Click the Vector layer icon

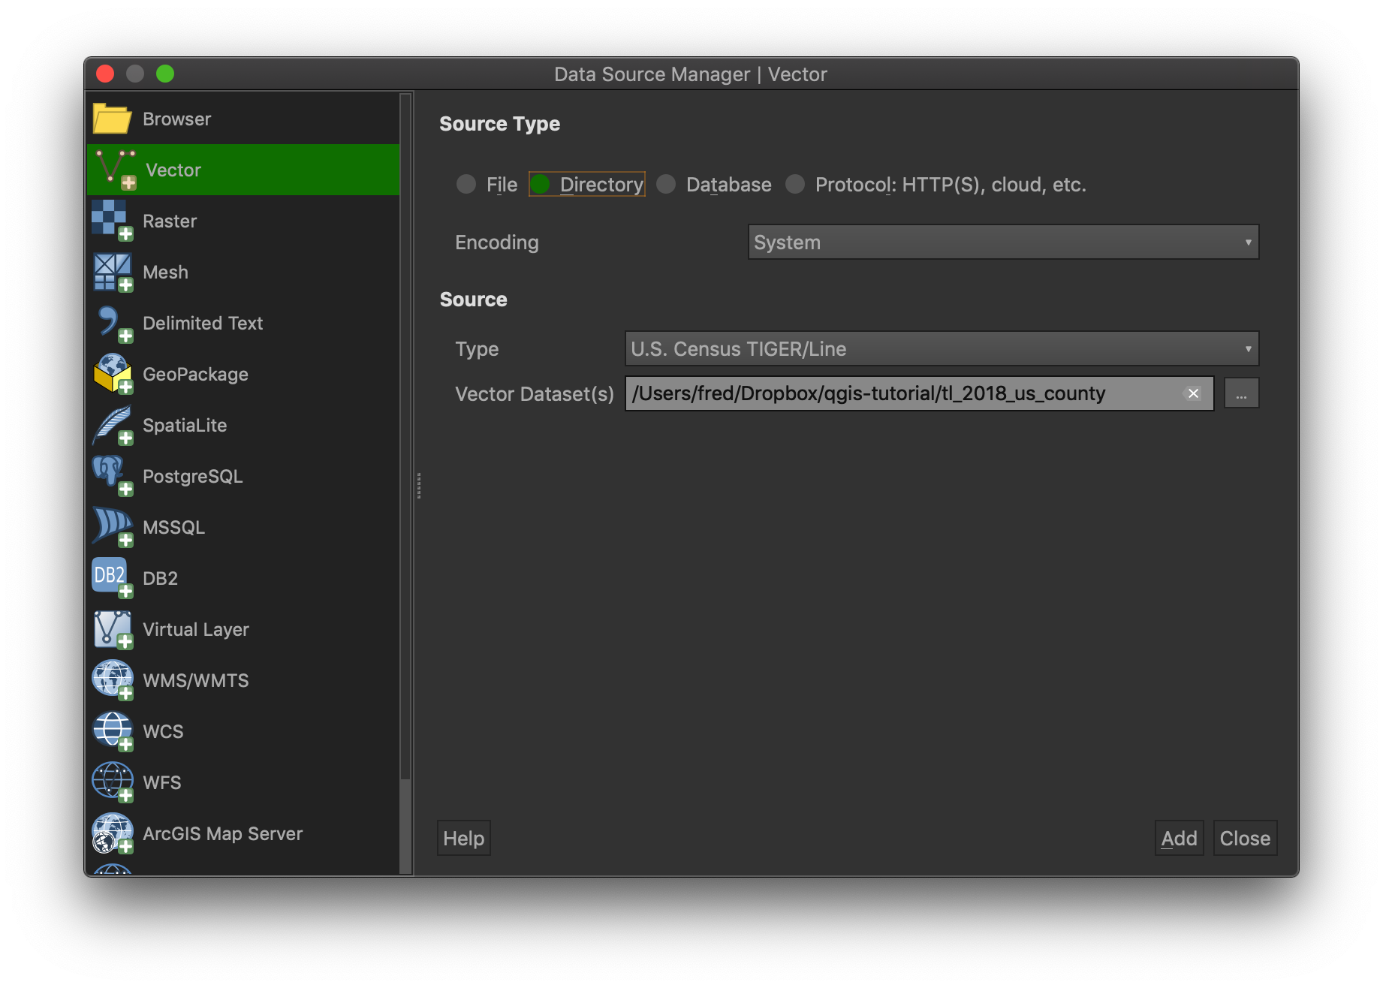point(115,170)
